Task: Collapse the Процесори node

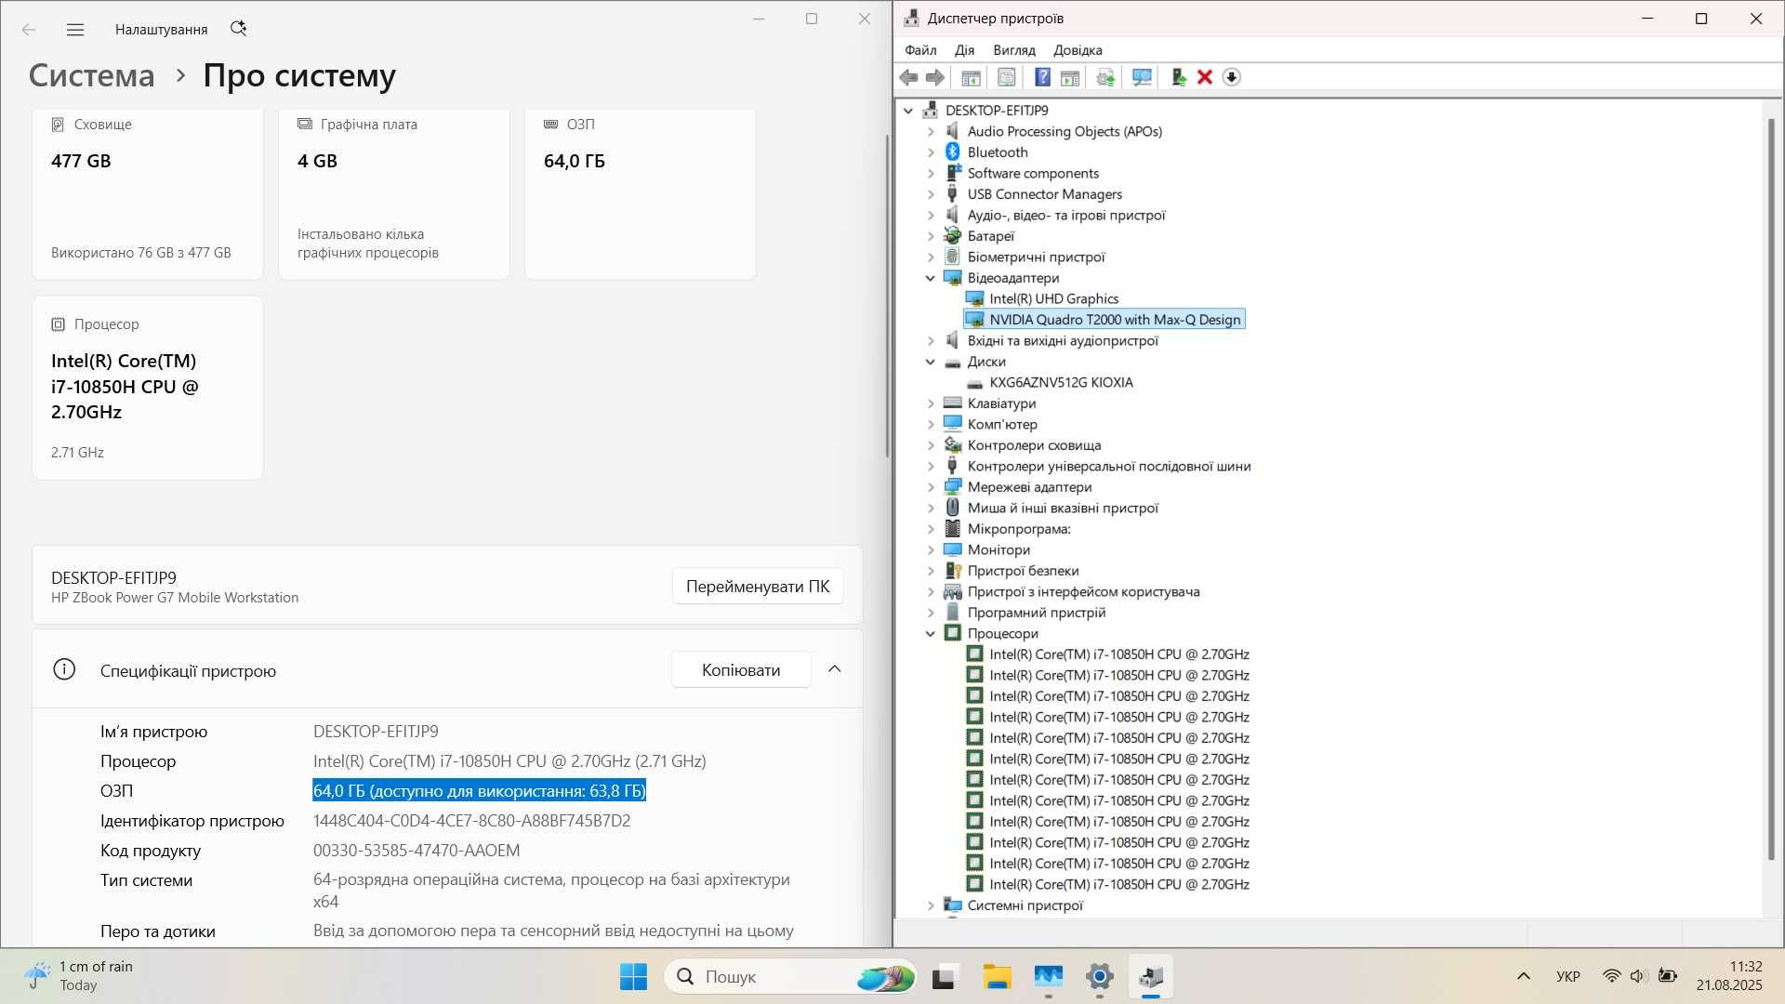Action: pyautogui.click(x=931, y=634)
